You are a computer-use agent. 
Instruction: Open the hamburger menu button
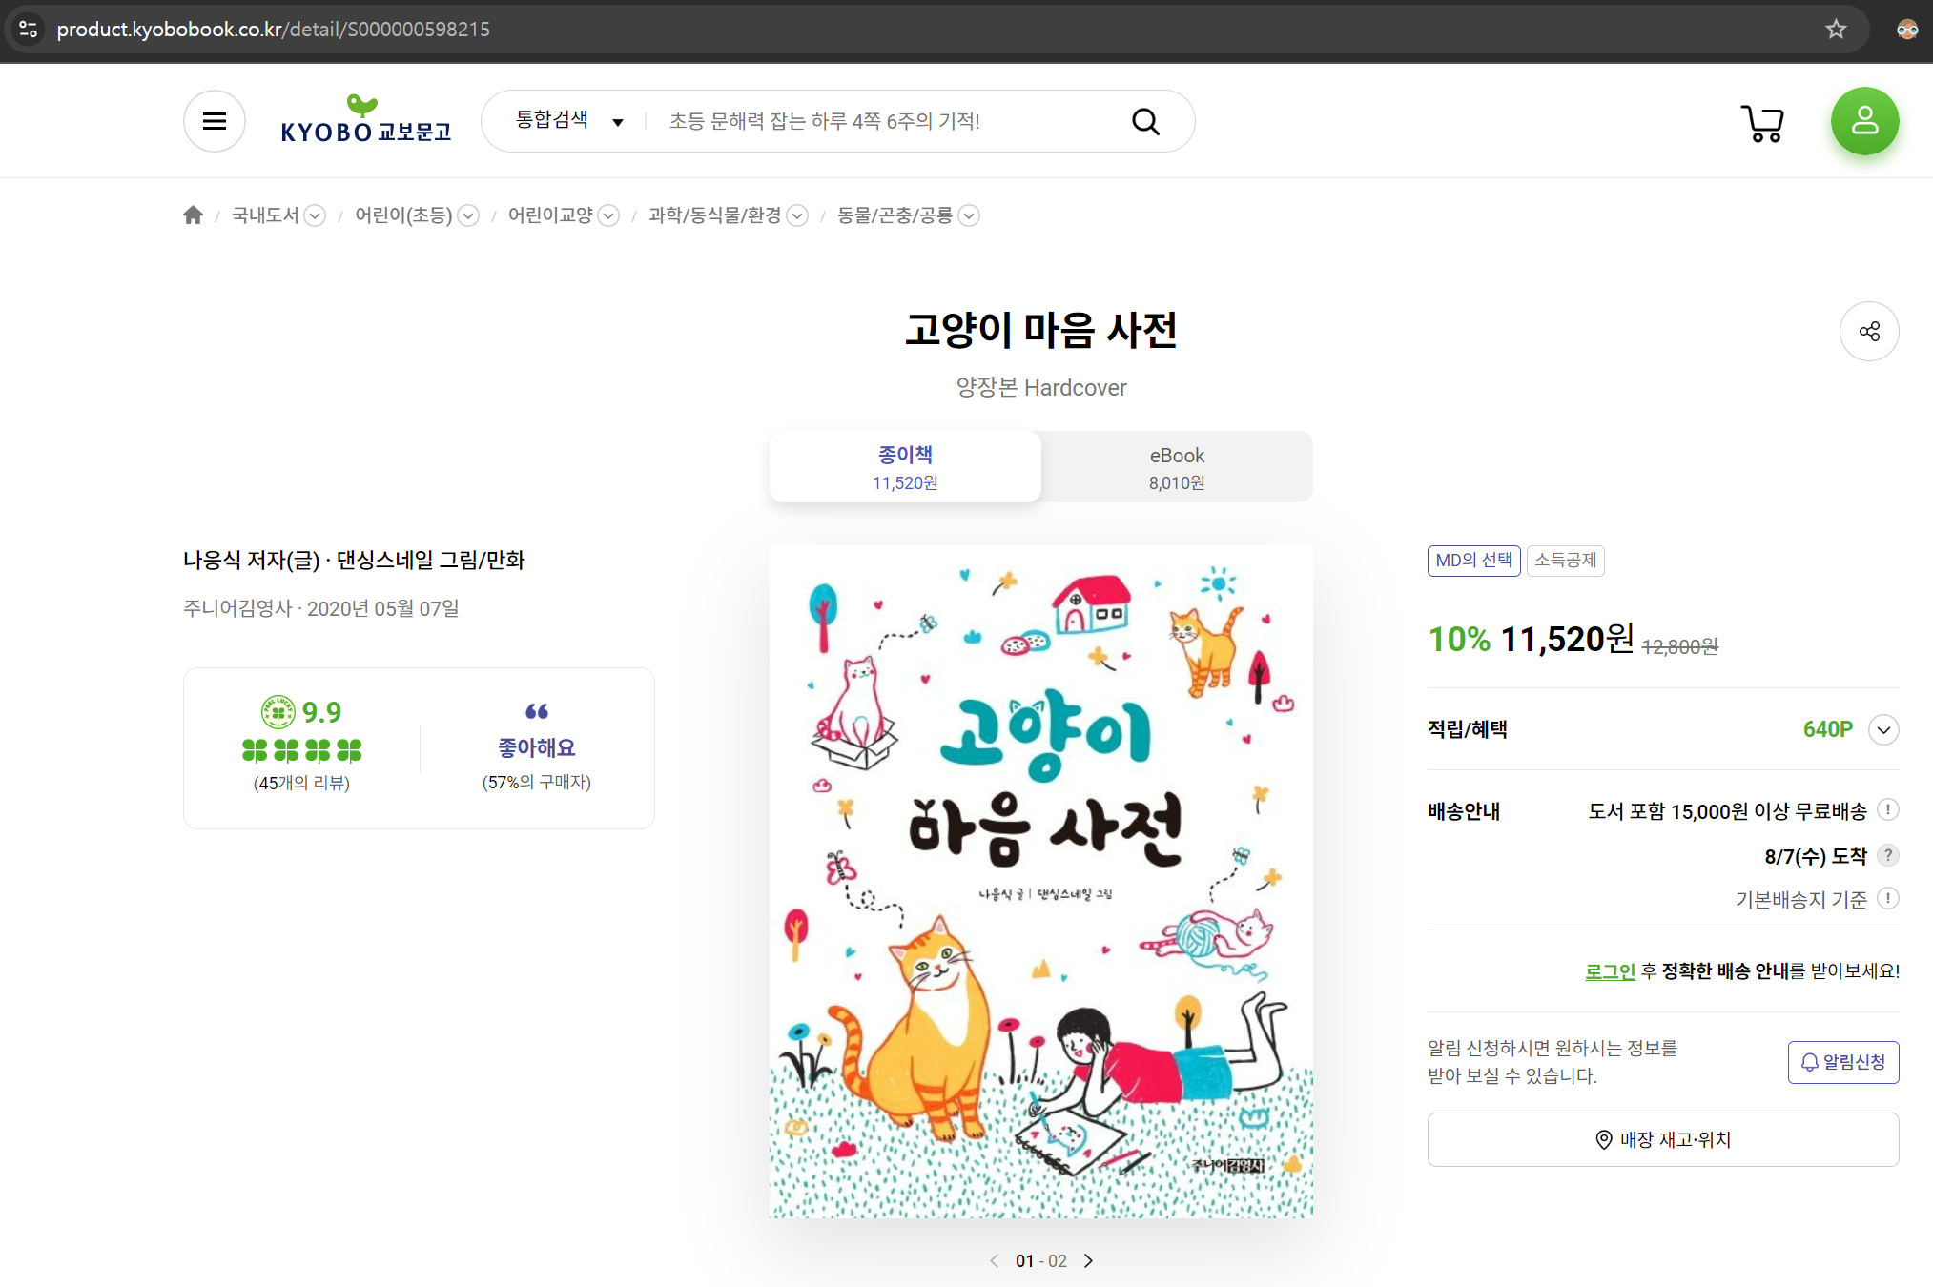coord(215,121)
